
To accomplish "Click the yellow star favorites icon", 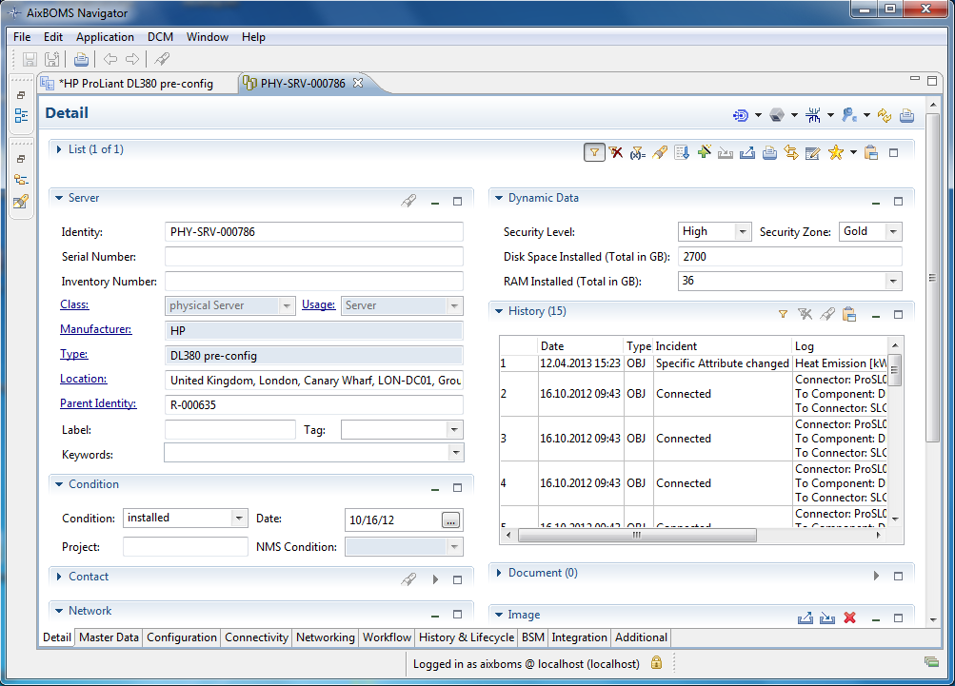I will [x=835, y=152].
